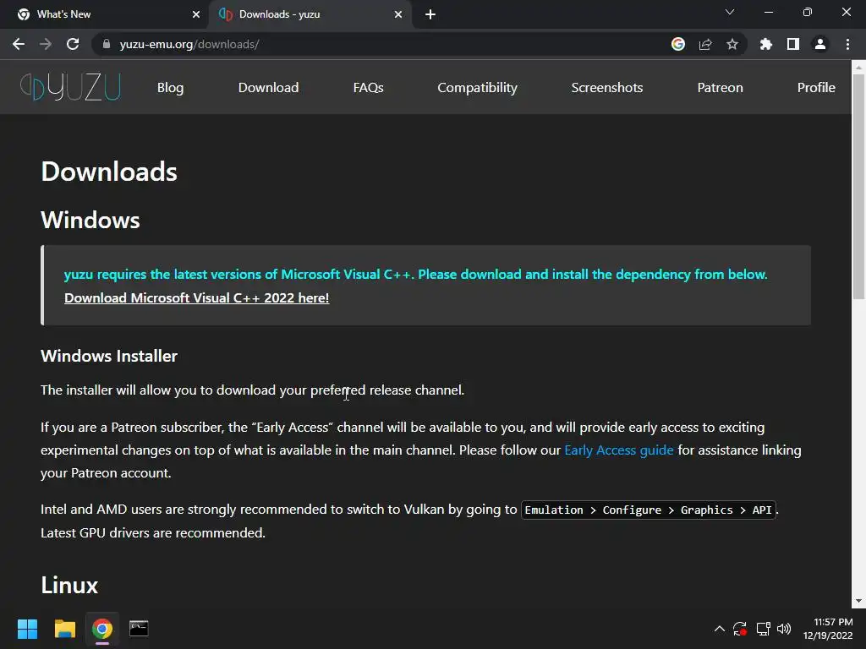Image resolution: width=866 pixels, height=649 pixels.
Task: Open the Chrome extensions puzzle icon
Action: coord(766,44)
